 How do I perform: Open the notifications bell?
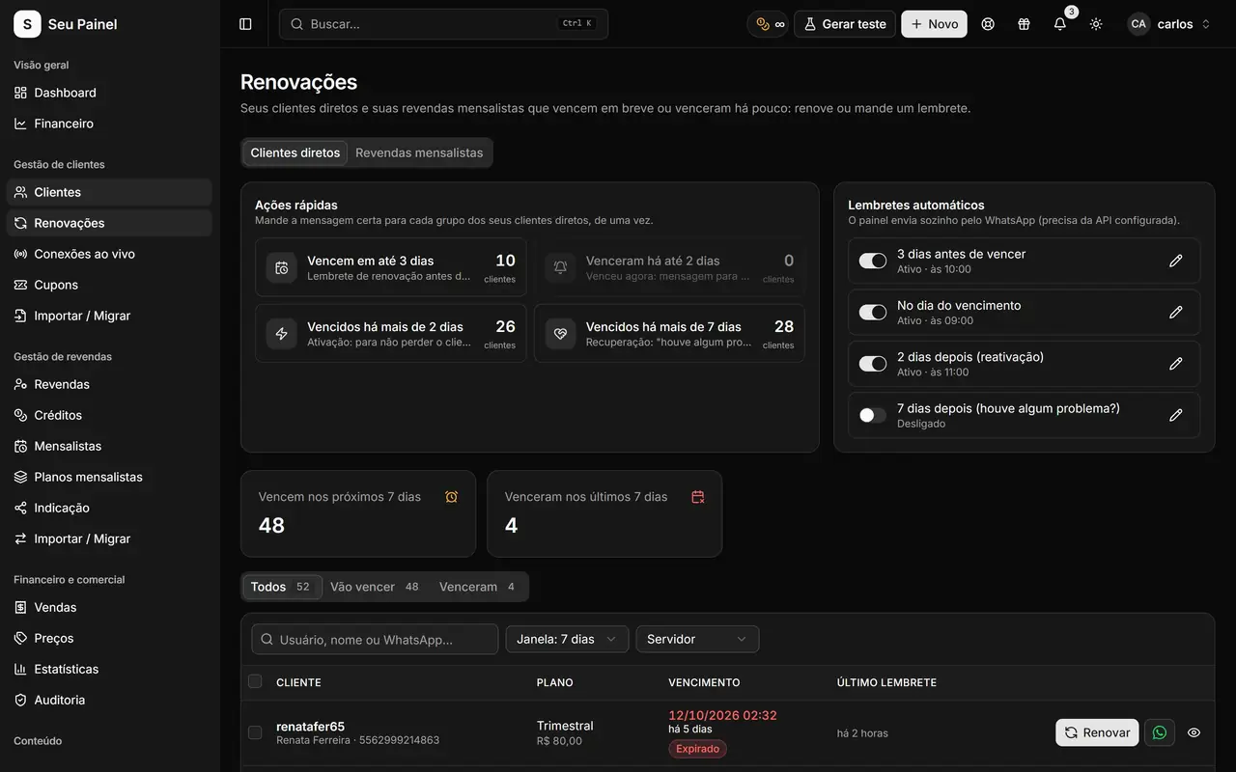tap(1060, 24)
